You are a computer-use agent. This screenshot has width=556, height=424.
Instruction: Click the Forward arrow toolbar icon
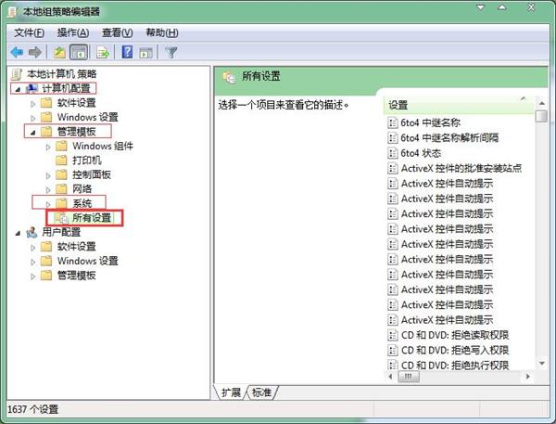[x=35, y=53]
